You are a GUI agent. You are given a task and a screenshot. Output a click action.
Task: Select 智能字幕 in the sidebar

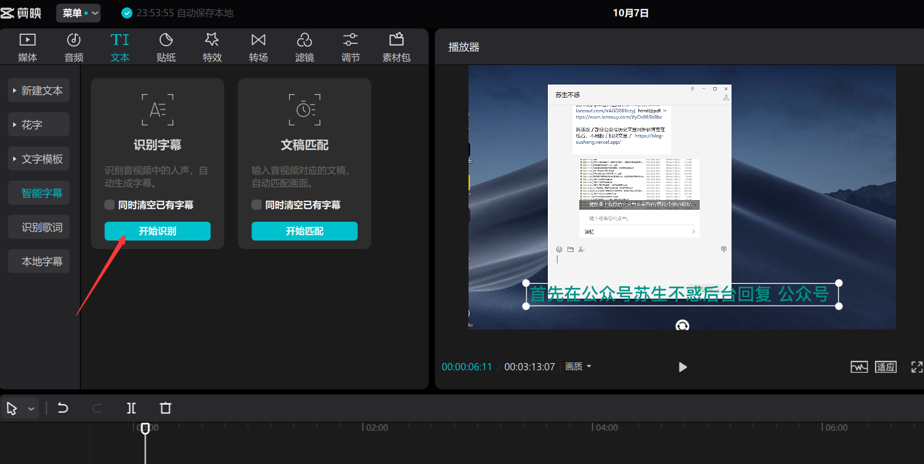coord(39,193)
